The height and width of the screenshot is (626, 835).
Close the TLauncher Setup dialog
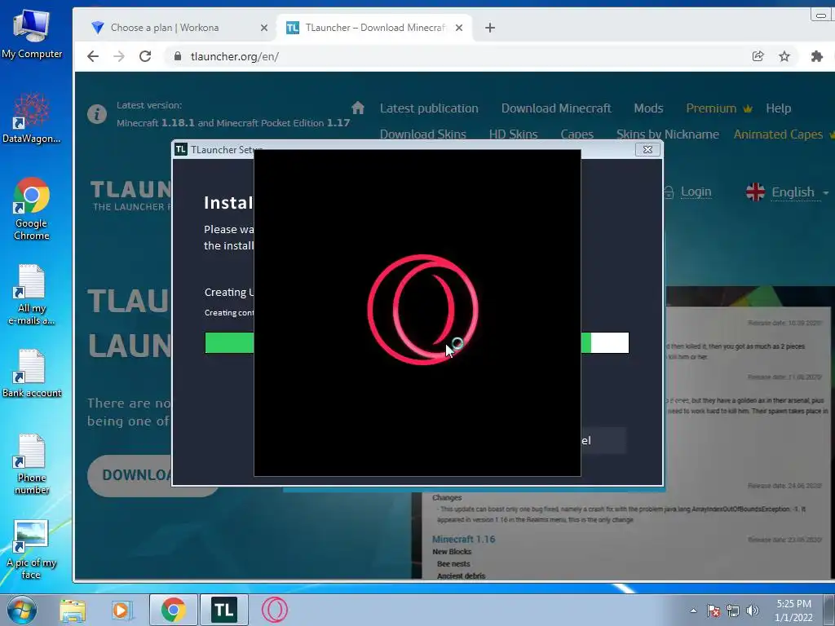click(647, 150)
